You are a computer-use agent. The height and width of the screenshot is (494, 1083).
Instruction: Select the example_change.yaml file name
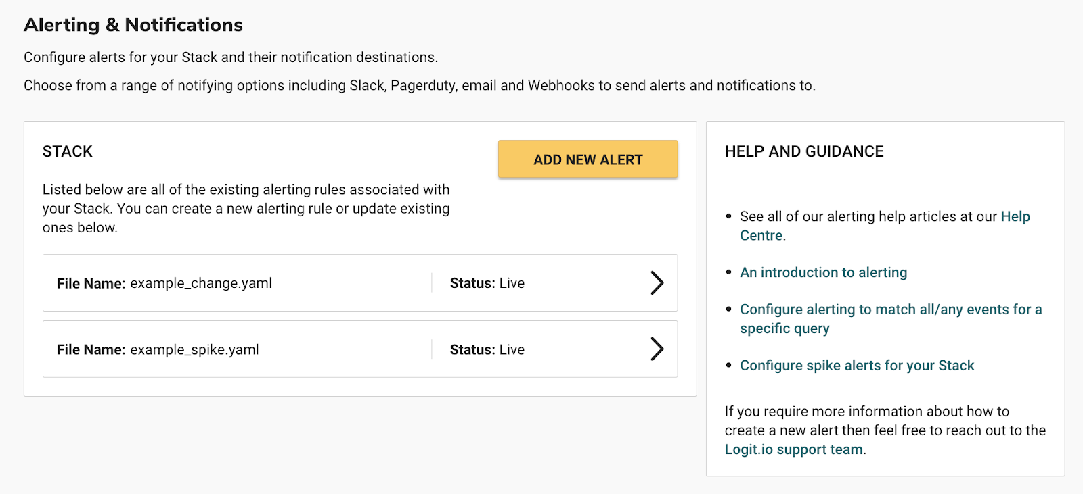(x=200, y=283)
